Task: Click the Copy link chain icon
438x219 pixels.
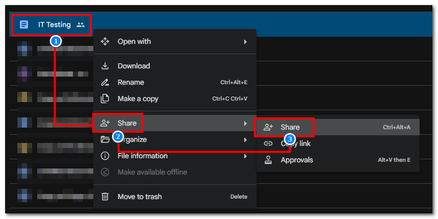Action: (x=268, y=144)
